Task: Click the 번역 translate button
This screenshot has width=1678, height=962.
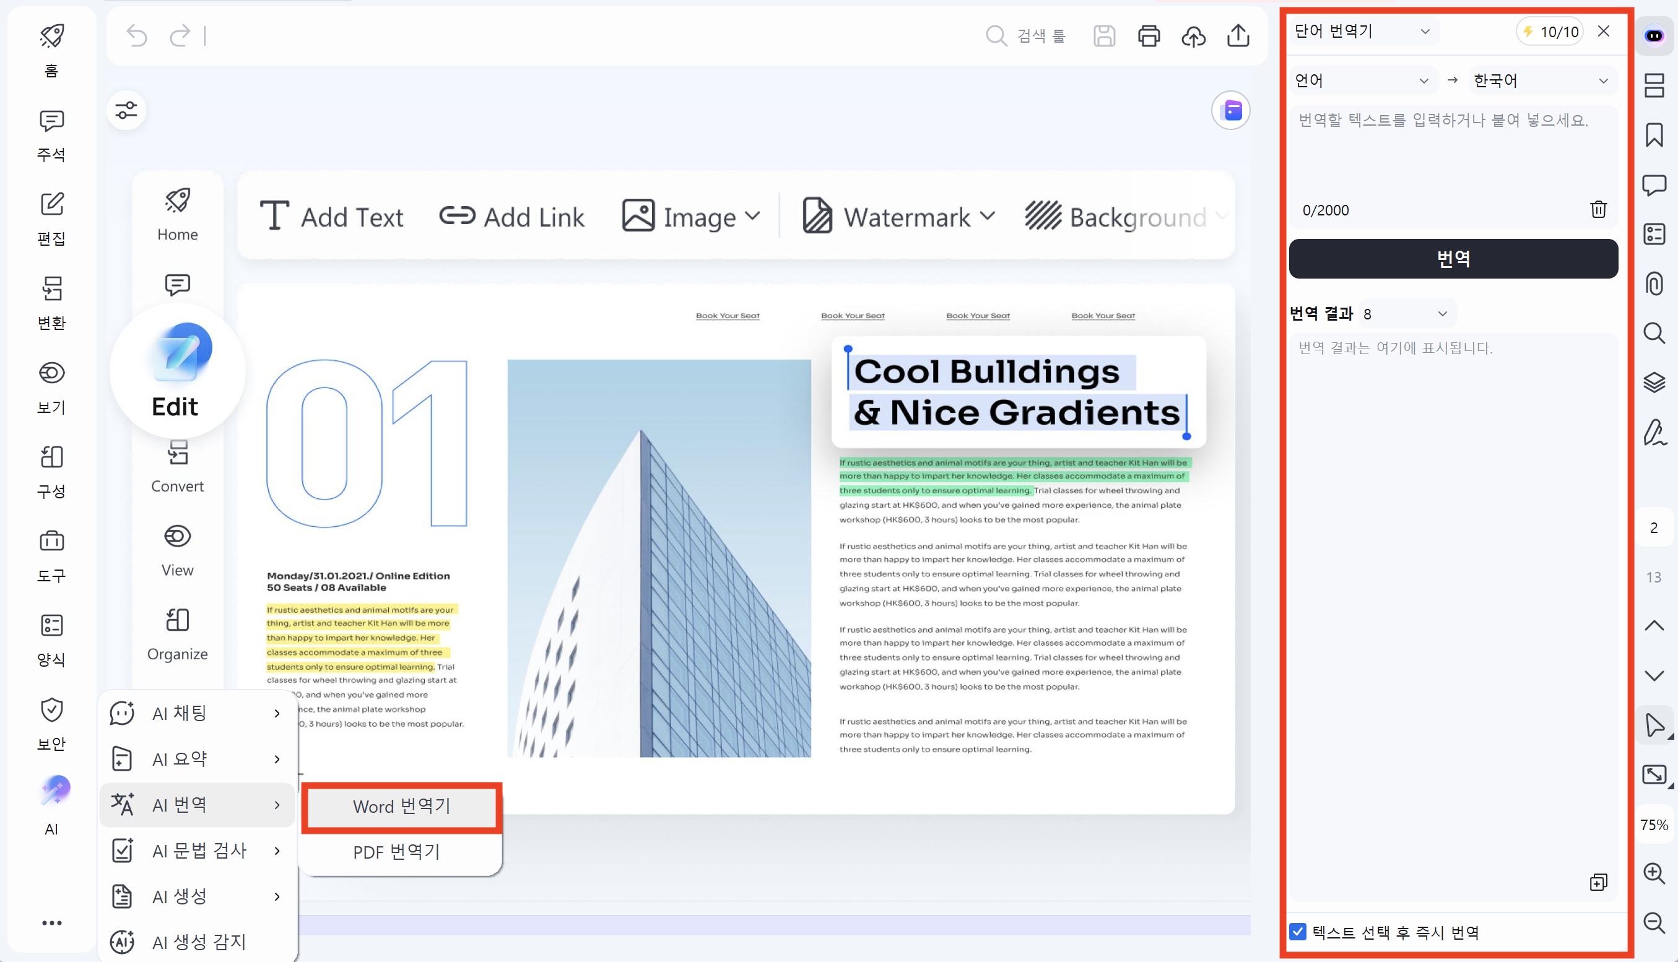Action: coord(1453,258)
